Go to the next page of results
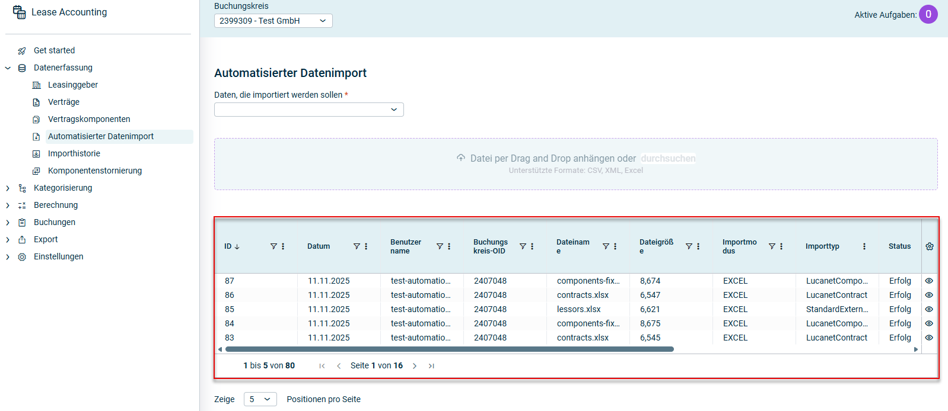This screenshot has width=948, height=411. tap(415, 366)
